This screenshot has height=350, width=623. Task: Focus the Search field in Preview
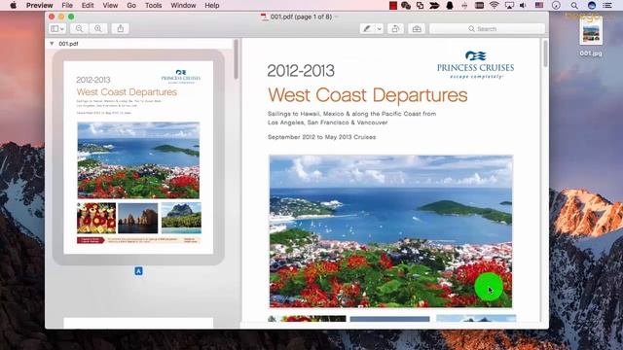coord(487,28)
